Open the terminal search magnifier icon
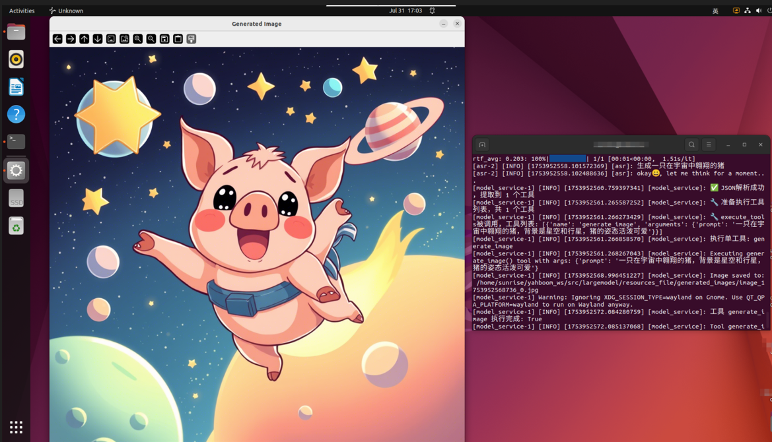Viewport: 772px width, 442px height. pyautogui.click(x=691, y=144)
